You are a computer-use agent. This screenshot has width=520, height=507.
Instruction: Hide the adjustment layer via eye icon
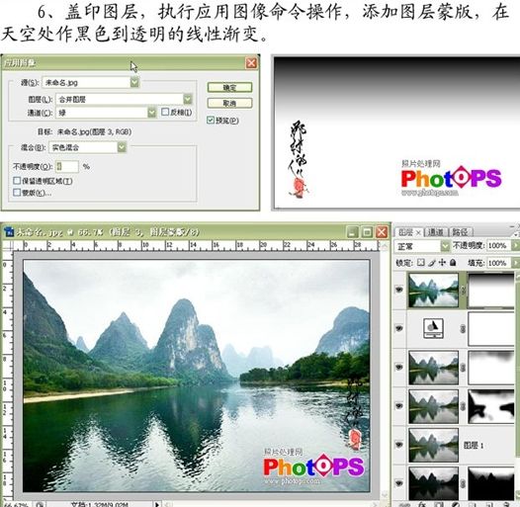point(399,328)
